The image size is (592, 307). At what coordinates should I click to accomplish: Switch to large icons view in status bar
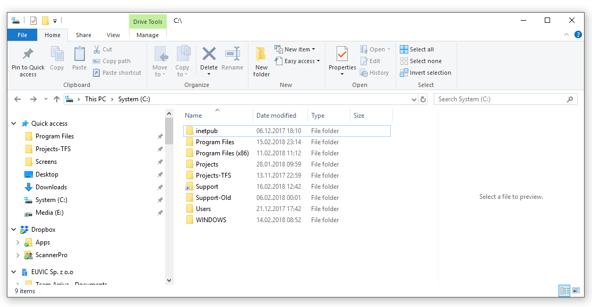pos(576,291)
